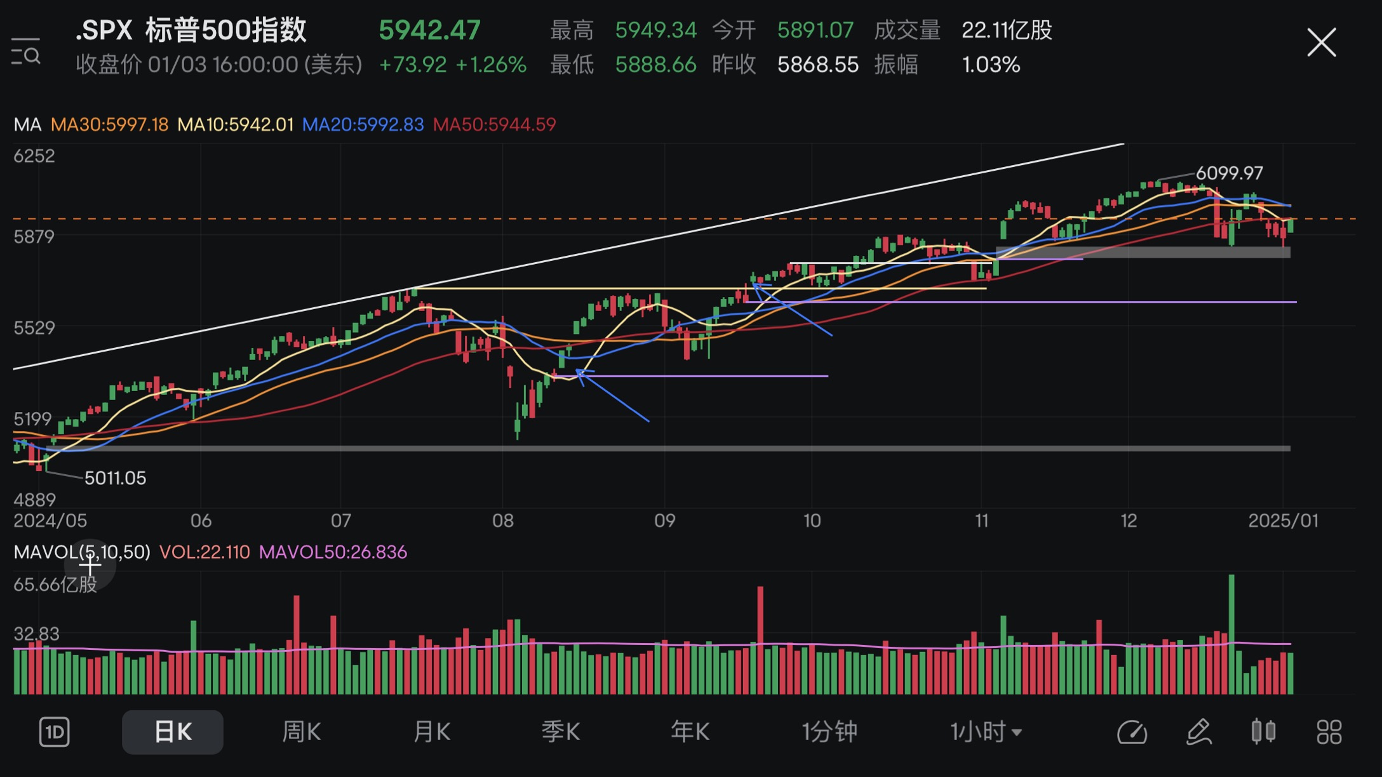Click the MA10:5942.01 legend value
Image resolution: width=1382 pixels, height=777 pixels.
pos(236,124)
